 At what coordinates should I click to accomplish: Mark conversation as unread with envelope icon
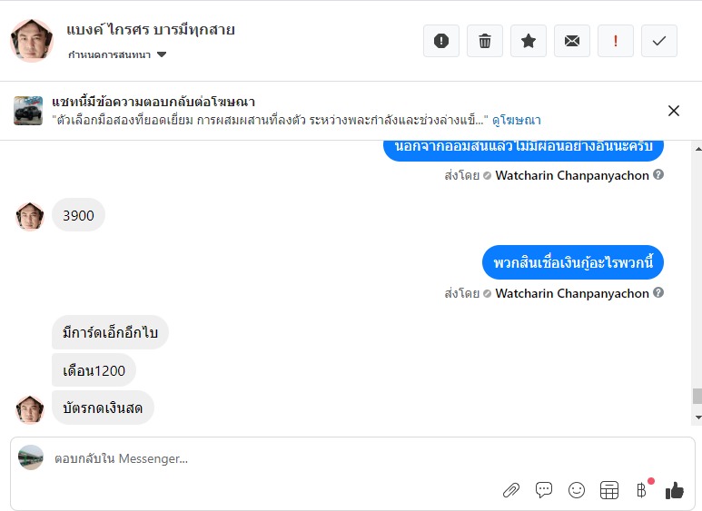[x=572, y=41]
